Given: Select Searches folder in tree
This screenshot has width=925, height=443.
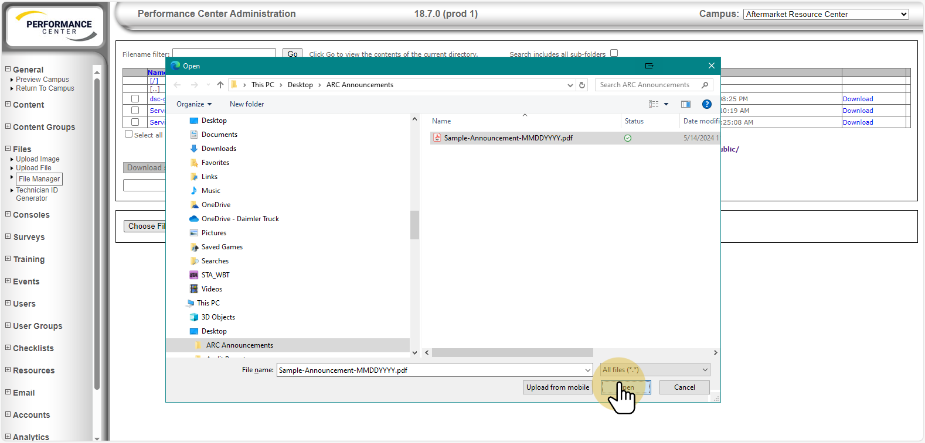Looking at the screenshot, I should pos(215,261).
